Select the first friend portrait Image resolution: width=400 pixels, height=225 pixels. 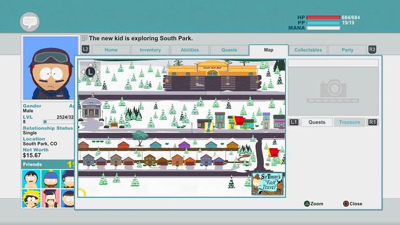point(31,179)
